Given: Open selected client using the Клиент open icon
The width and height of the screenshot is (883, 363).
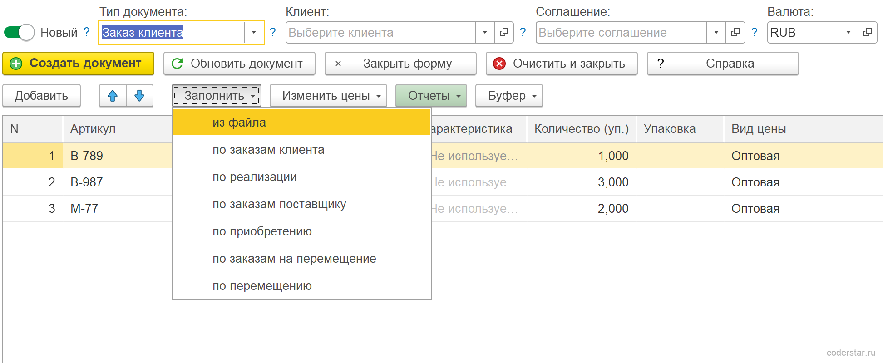Looking at the screenshot, I should click(504, 32).
